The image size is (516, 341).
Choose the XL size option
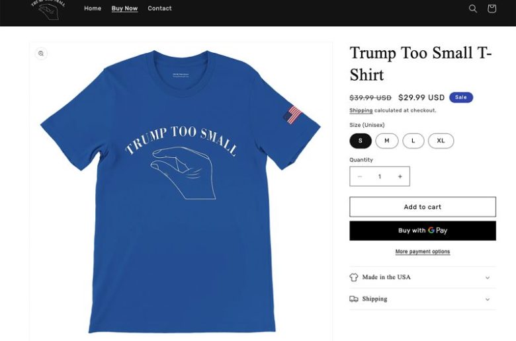pyautogui.click(x=441, y=141)
